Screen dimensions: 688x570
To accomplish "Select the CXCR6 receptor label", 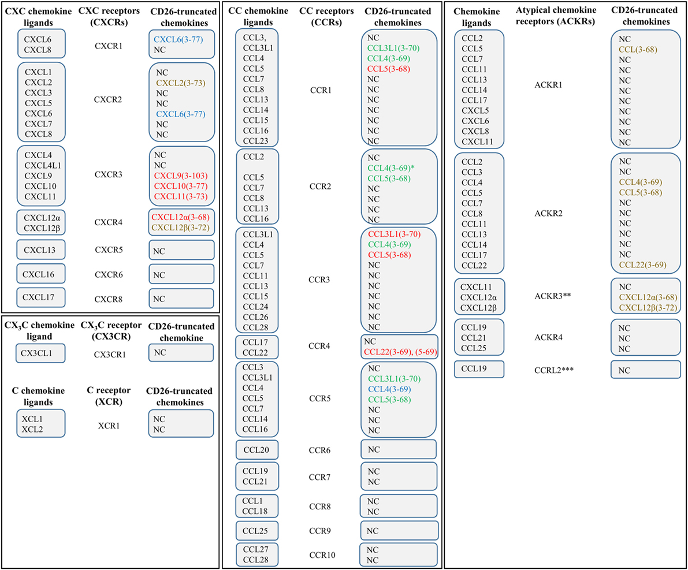I will 109,275.
